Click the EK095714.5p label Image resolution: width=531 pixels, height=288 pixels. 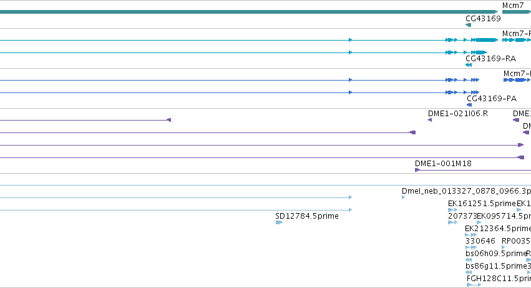(x=504, y=216)
